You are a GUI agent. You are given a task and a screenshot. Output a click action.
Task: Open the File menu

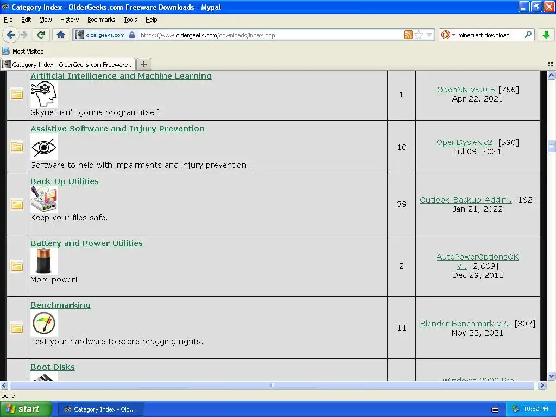coord(8,20)
